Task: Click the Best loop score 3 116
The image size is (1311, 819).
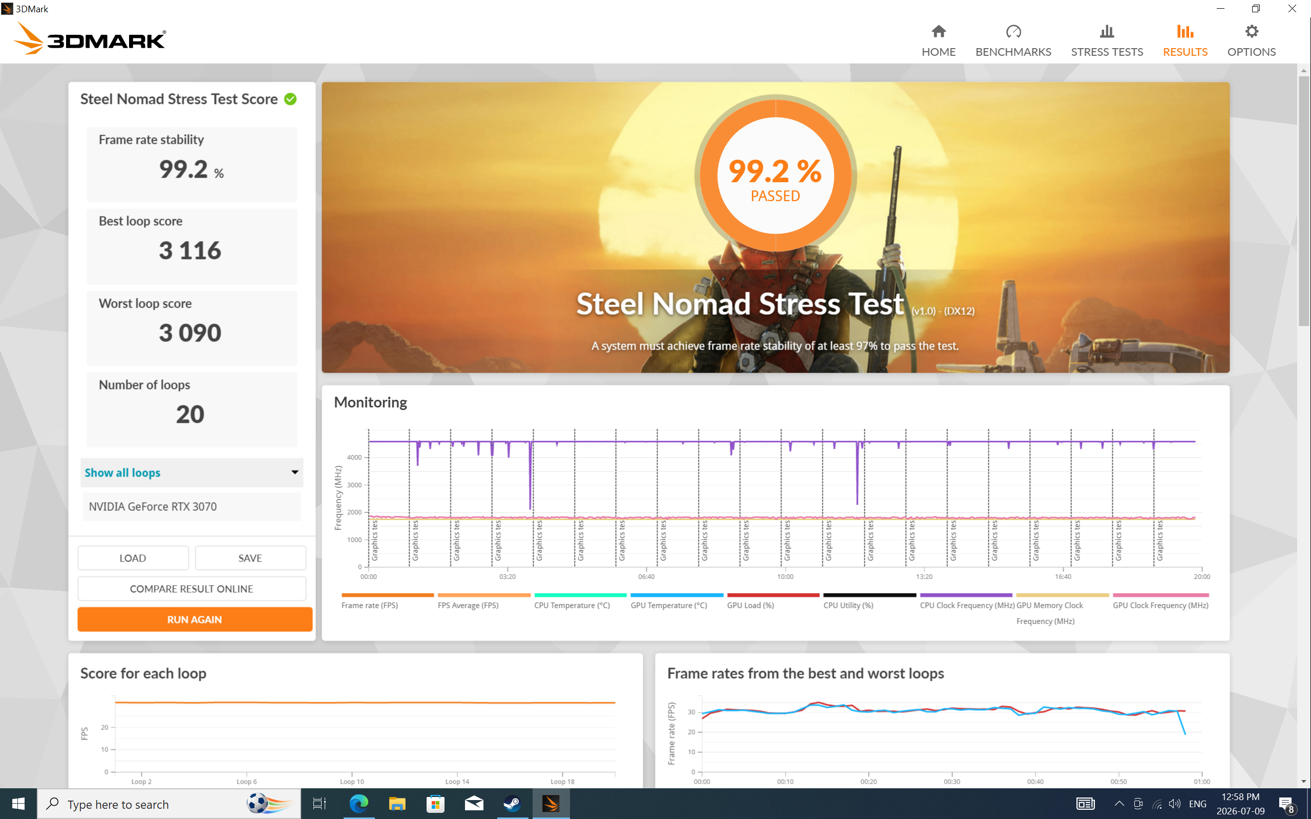Action: tap(189, 251)
